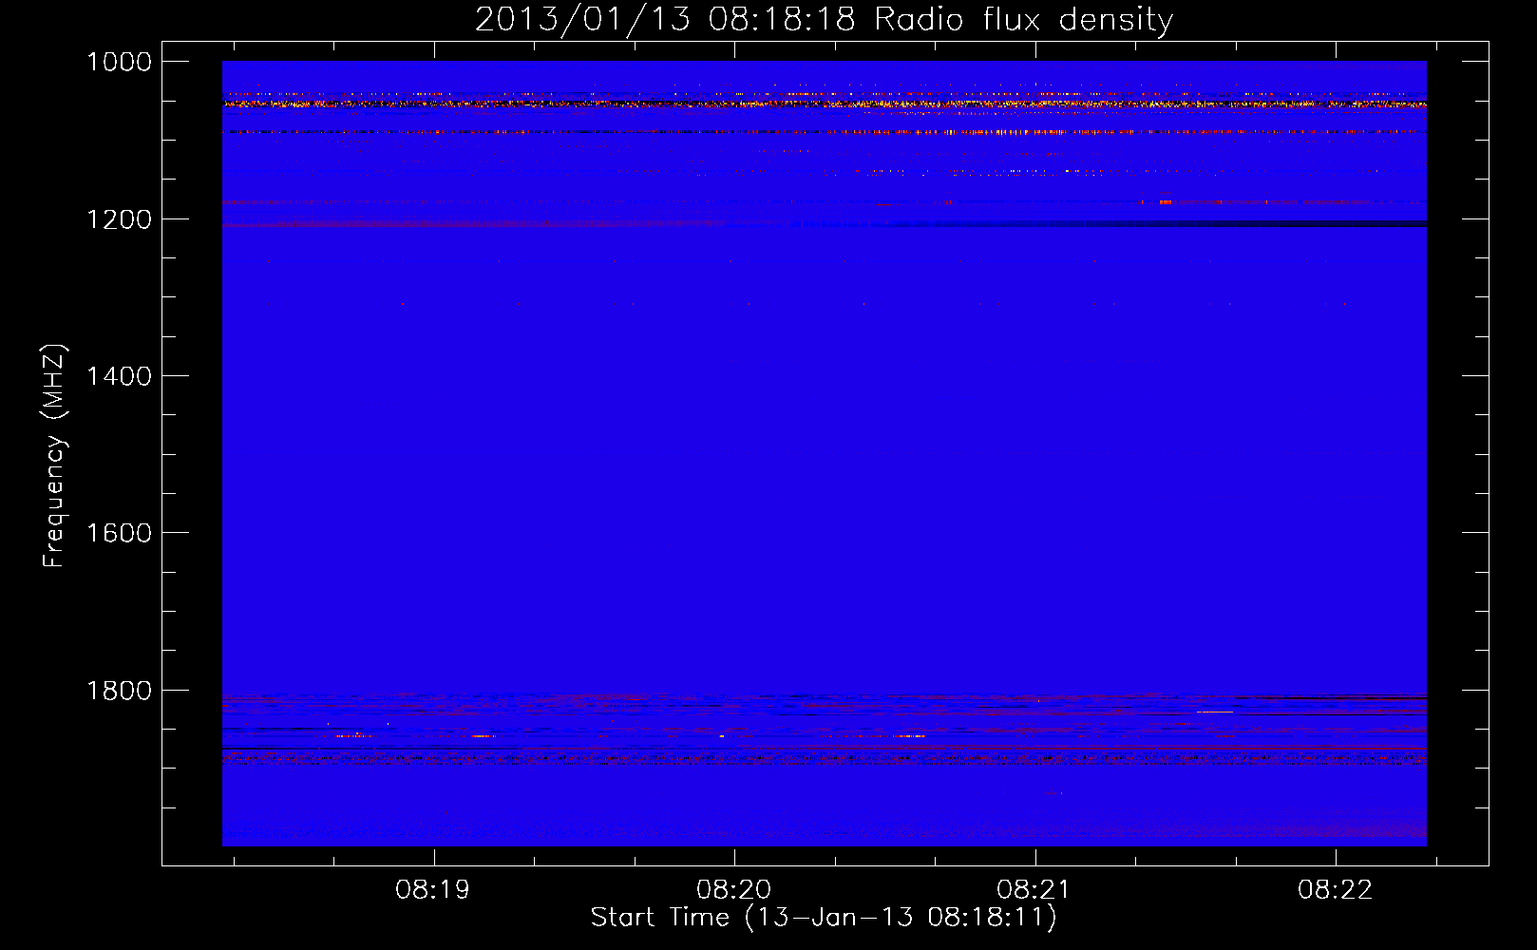Click the 08:20 time tick label
Viewport: 1537px width, 950px height.
pyautogui.click(x=734, y=890)
